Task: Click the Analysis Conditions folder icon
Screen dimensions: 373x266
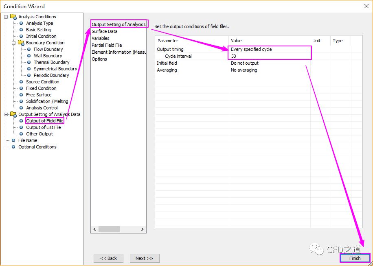Action: point(13,17)
